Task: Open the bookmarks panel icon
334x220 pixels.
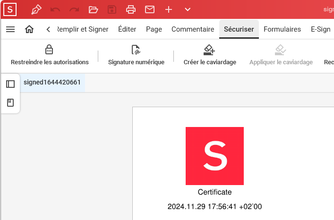Action: point(10,103)
